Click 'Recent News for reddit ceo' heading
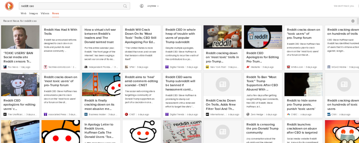359x143 pixels. [20, 21]
